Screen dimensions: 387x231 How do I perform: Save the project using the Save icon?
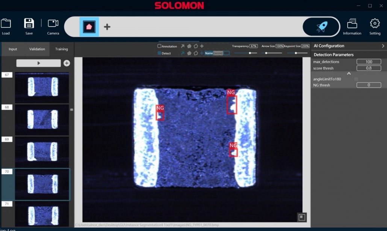[29, 23]
